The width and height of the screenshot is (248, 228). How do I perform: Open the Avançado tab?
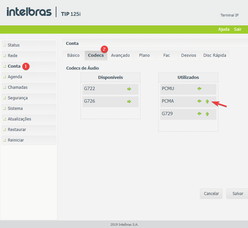tap(120, 55)
